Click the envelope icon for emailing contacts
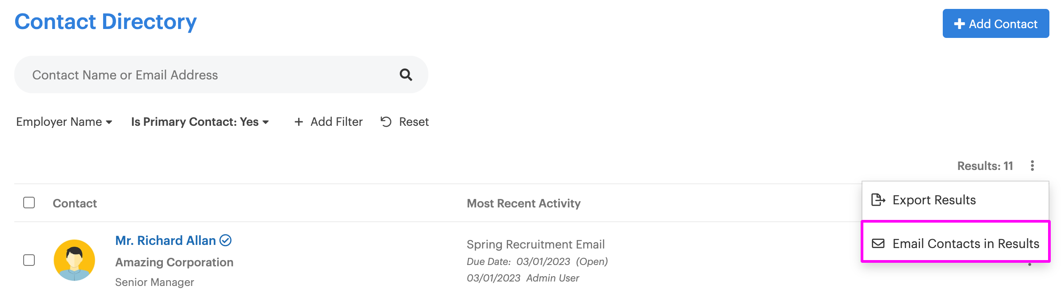This screenshot has width=1061, height=298. click(x=878, y=244)
